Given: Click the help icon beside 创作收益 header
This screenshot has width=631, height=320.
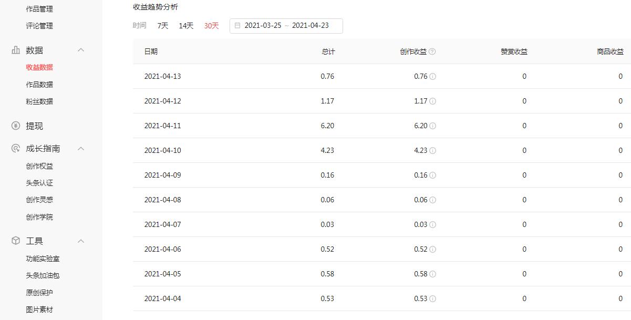Looking at the screenshot, I should point(432,51).
